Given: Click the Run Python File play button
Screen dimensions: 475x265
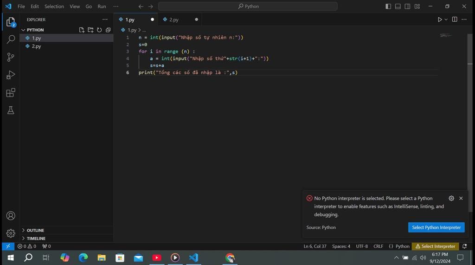Looking at the screenshot, I should [x=440, y=19].
